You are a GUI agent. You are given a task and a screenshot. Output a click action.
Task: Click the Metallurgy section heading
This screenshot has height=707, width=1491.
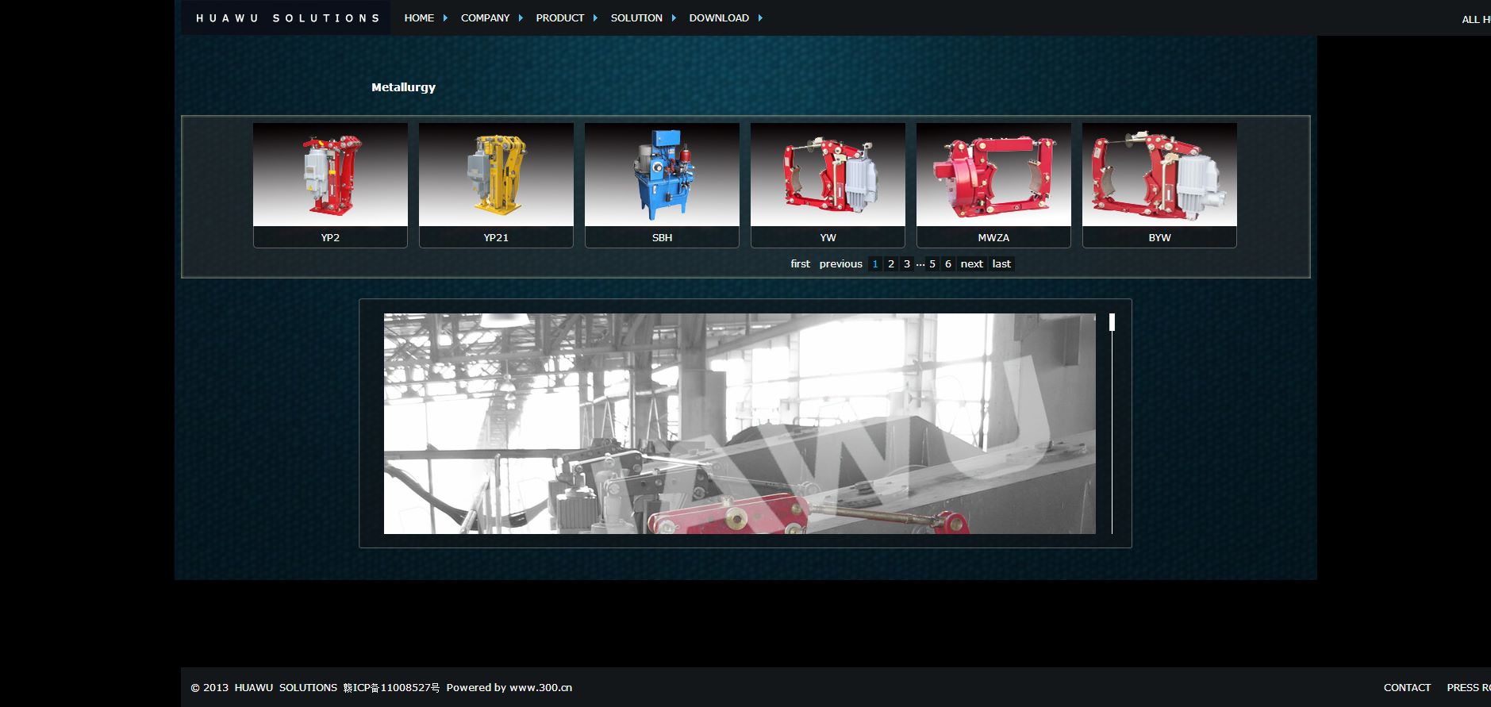(x=403, y=87)
